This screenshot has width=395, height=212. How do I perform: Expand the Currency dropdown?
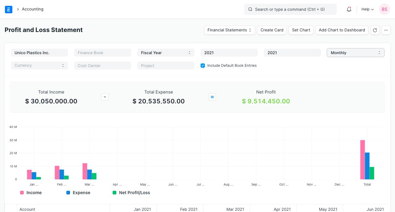(x=39, y=66)
